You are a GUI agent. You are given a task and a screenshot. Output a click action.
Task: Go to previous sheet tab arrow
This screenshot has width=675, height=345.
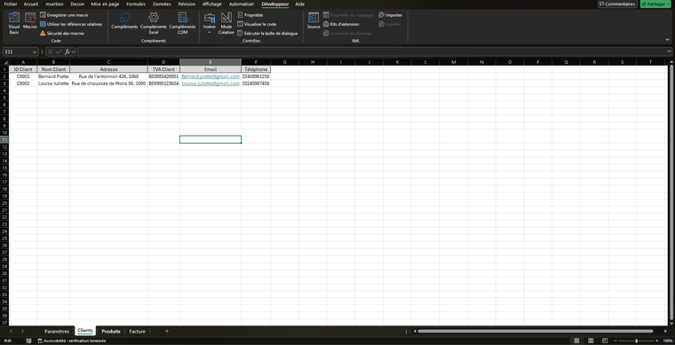pos(11,331)
